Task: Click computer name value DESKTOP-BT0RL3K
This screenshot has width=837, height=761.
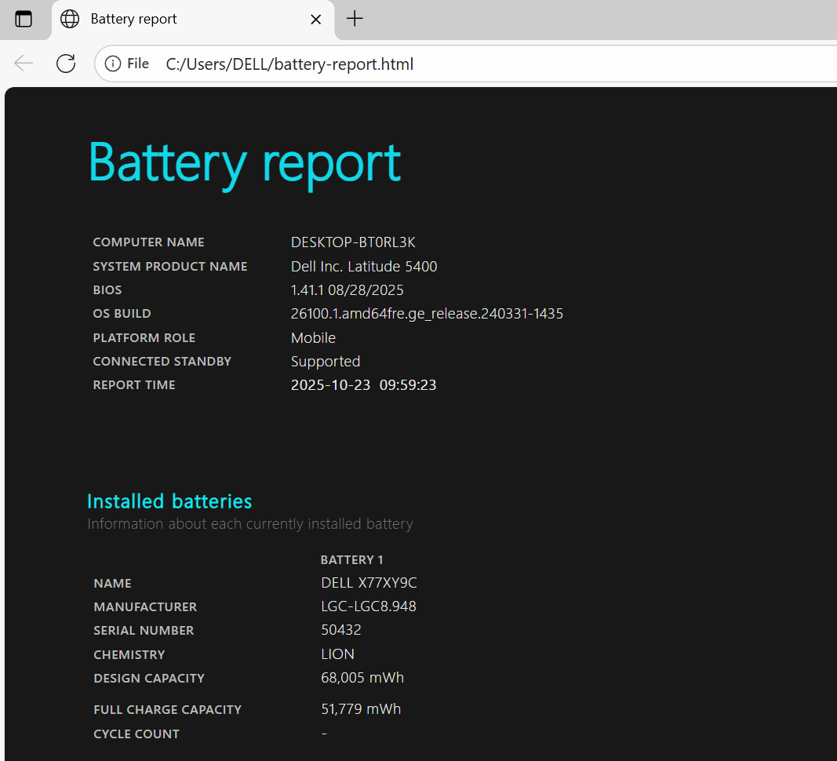Action: pyautogui.click(x=353, y=242)
